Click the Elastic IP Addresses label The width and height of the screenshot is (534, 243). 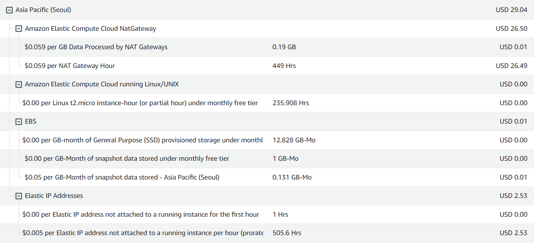coord(54,196)
